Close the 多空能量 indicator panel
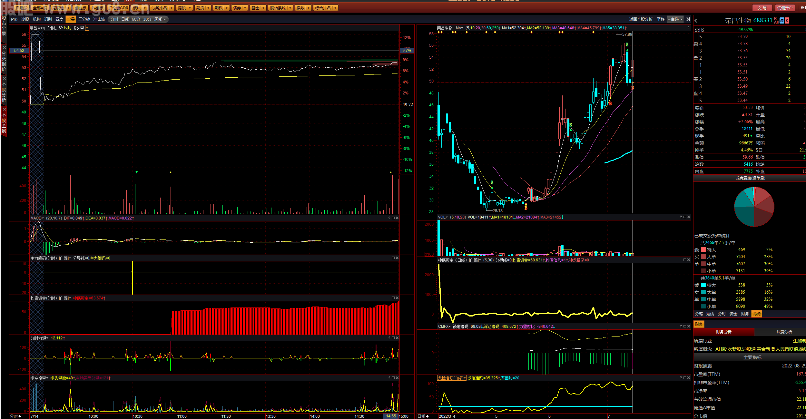 click(397, 378)
